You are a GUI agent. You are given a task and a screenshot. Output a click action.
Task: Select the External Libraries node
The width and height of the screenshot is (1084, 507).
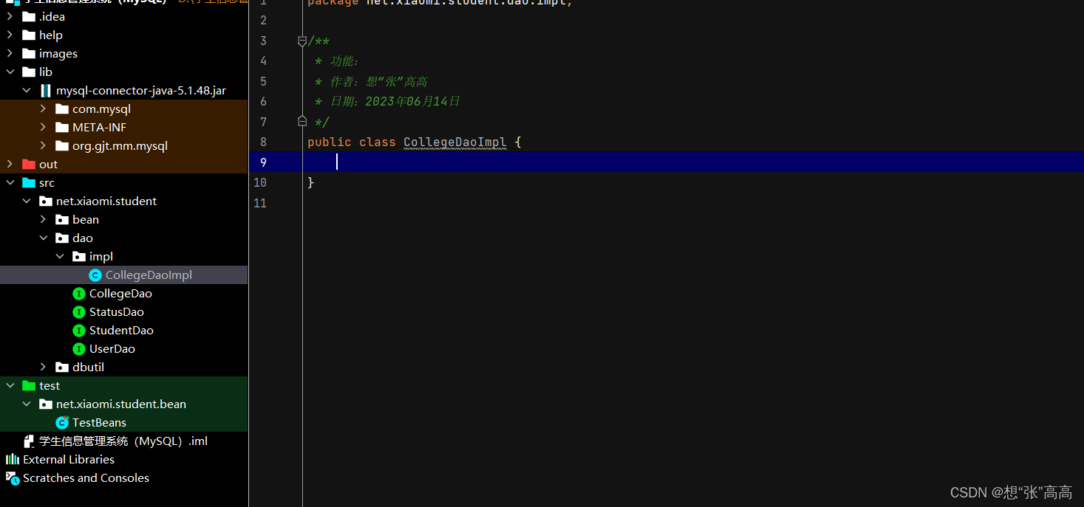pos(69,459)
